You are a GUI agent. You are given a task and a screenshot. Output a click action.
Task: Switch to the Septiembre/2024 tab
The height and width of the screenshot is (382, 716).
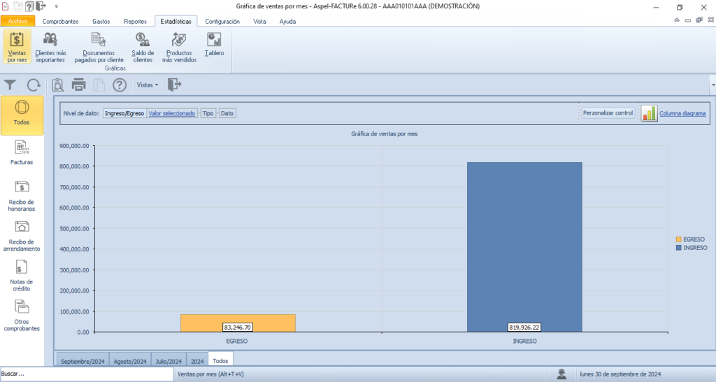click(83, 361)
